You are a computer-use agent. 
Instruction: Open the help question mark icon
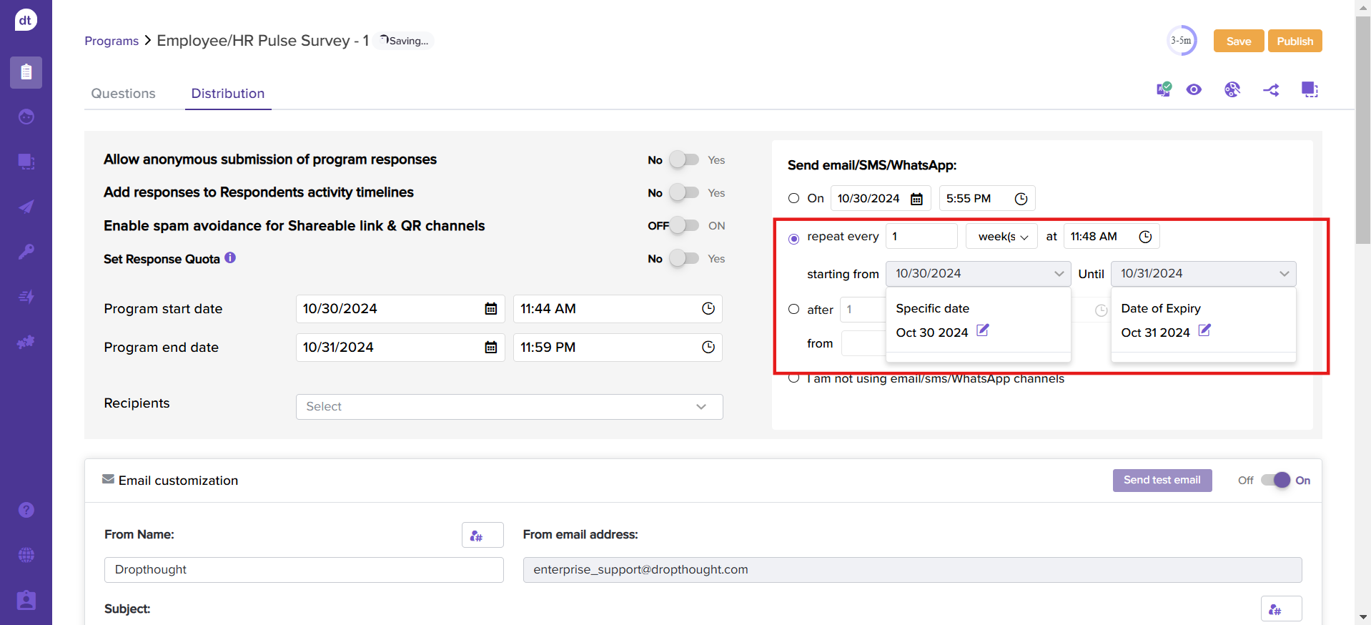pos(26,510)
